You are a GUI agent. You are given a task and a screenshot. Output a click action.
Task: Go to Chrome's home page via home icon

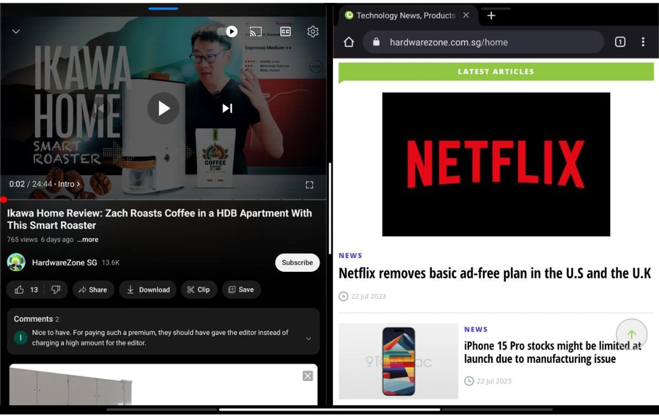coord(348,42)
